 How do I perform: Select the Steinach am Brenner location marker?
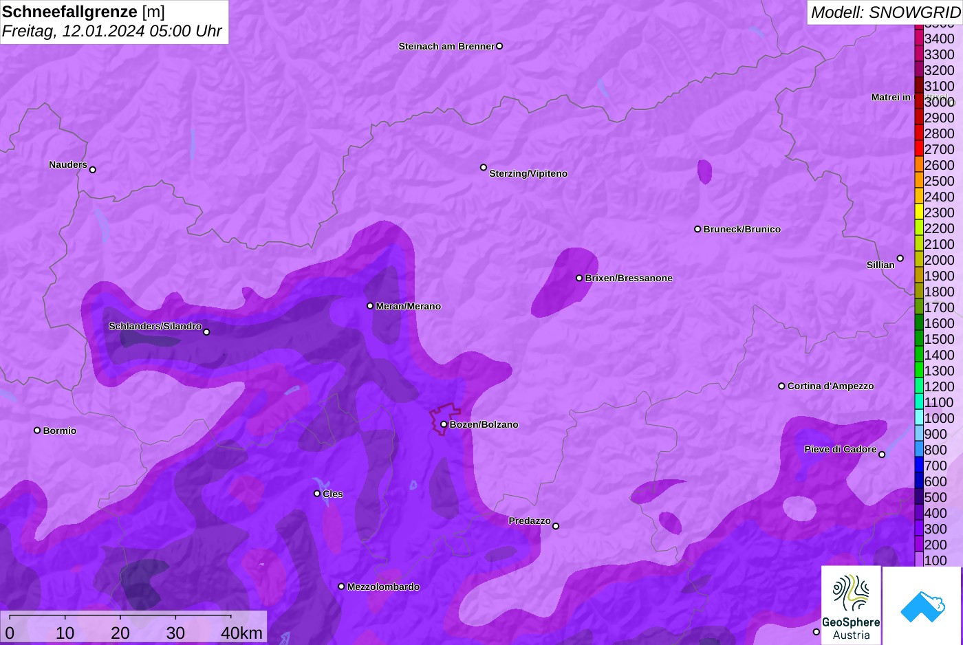click(x=499, y=46)
